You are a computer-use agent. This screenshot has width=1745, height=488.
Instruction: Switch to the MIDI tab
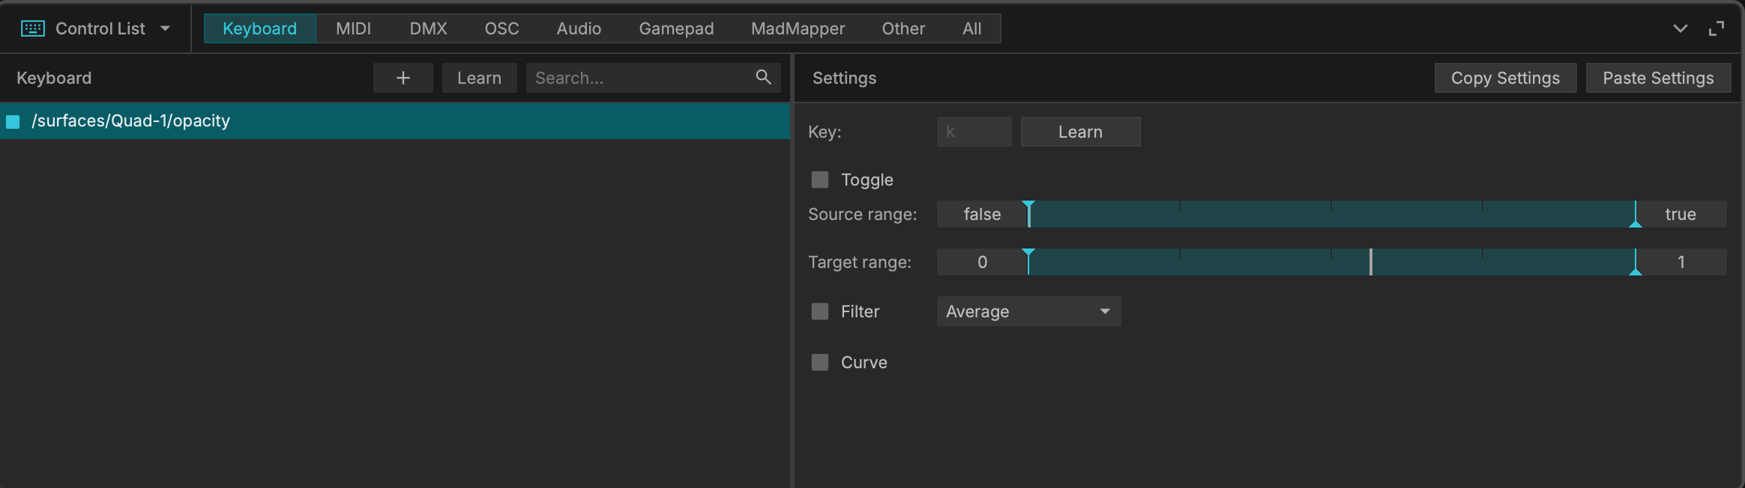pyautogui.click(x=353, y=28)
